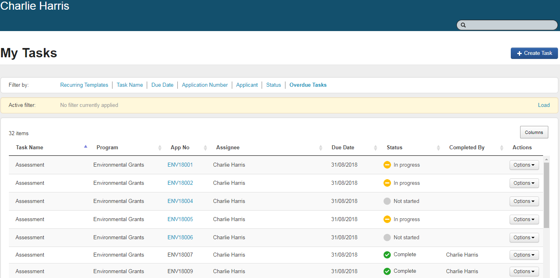The image size is (560, 278).
Task: Open application link ENV18002
Action: pyautogui.click(x=180, y=183)
